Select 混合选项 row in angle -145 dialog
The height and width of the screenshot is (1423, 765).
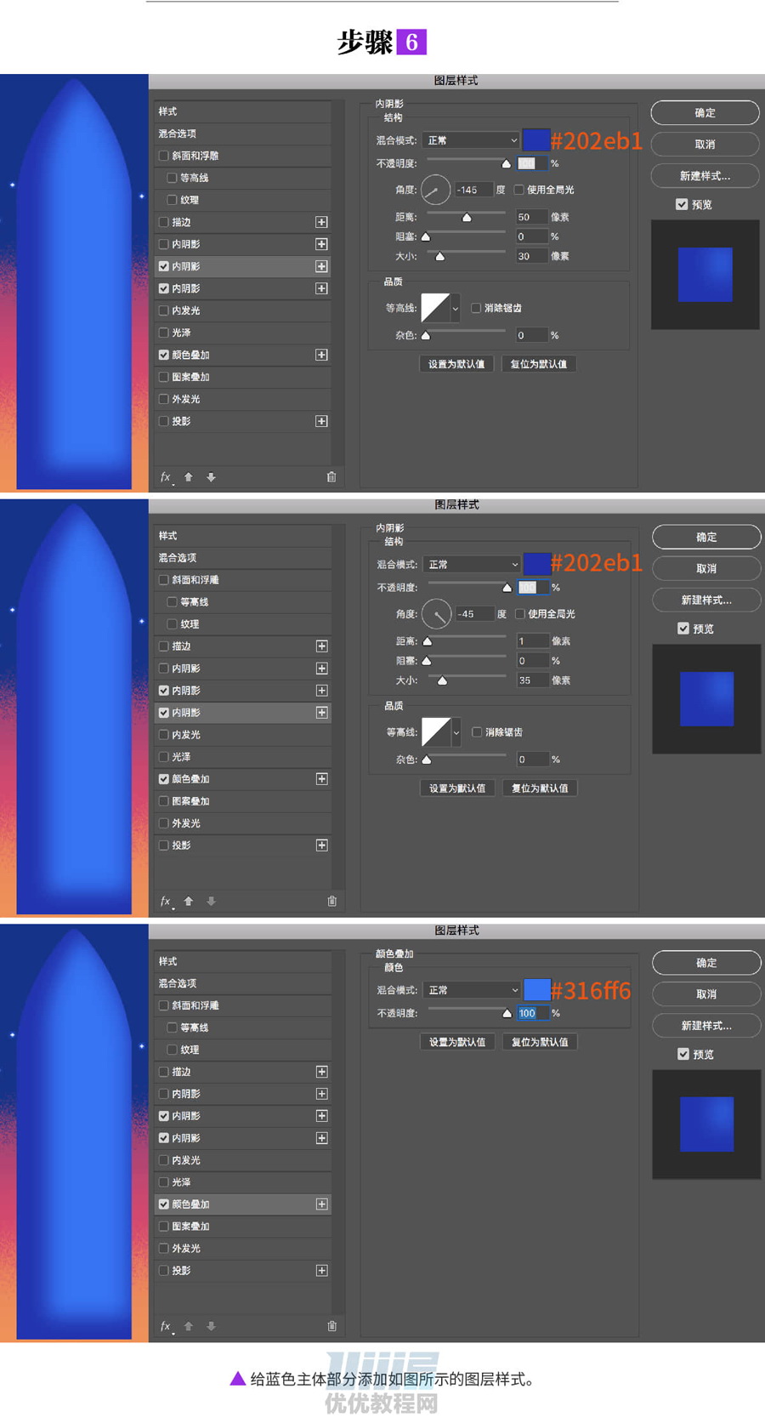point(243,134)
